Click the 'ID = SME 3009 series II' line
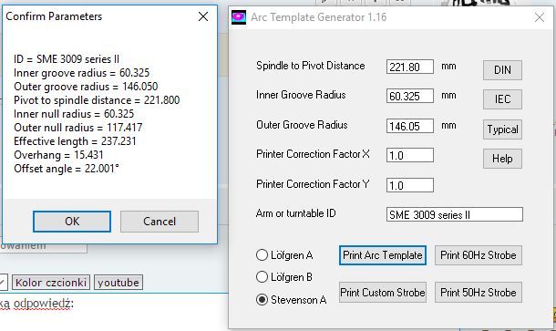The height and width of the screenshot is (331, 556). point(67,59)
